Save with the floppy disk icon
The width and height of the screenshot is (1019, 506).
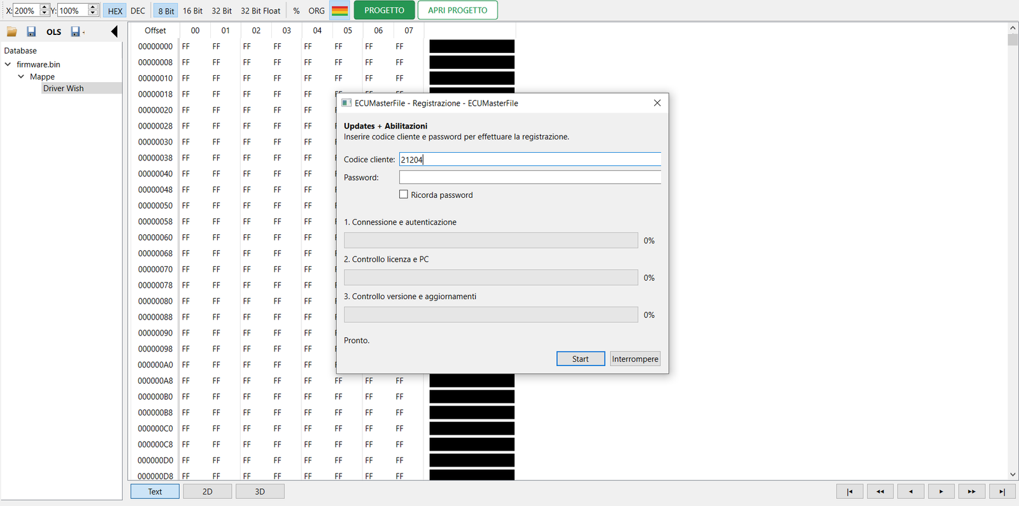point(31,31)
